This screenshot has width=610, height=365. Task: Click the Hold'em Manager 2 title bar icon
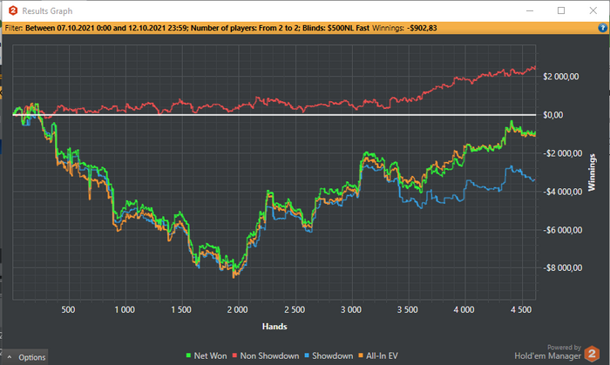point(13,10)
